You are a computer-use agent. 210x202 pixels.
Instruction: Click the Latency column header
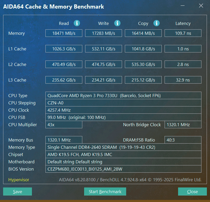click(x=183, y=23)
